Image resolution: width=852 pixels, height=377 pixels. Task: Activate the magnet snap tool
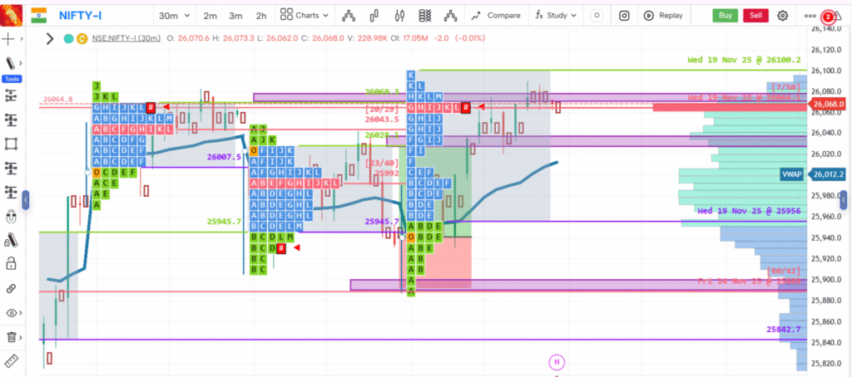[11, 217]
